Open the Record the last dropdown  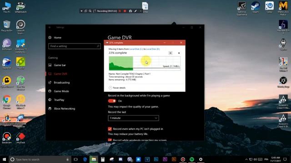pyautogui.click(x=133, y=118)
